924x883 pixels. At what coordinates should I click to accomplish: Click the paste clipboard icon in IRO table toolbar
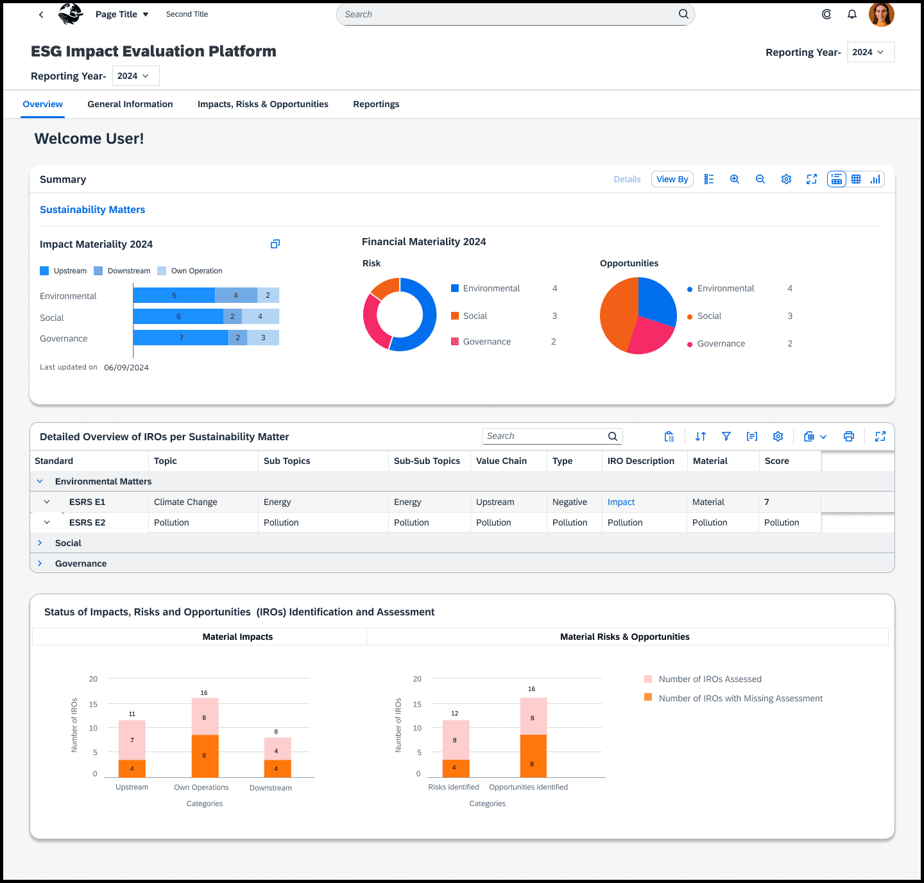[669, 436]
